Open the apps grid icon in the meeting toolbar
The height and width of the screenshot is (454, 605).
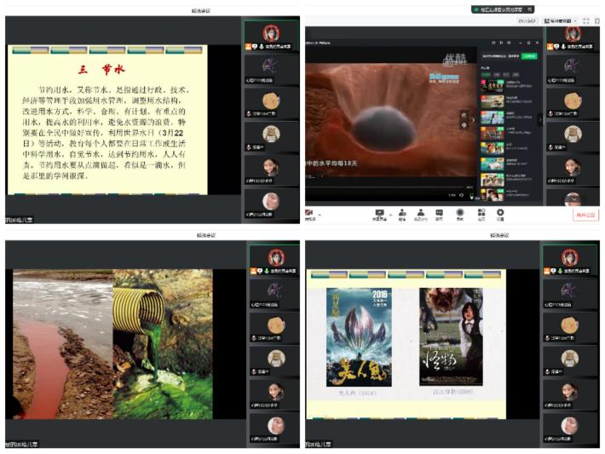click(481, 213)
